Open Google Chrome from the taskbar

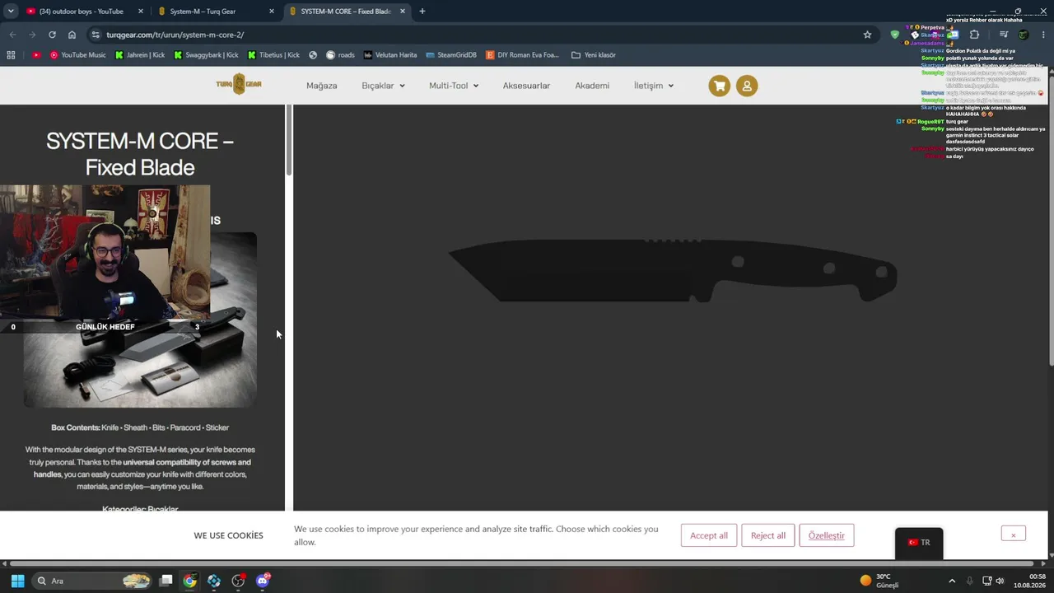point(190,581)
